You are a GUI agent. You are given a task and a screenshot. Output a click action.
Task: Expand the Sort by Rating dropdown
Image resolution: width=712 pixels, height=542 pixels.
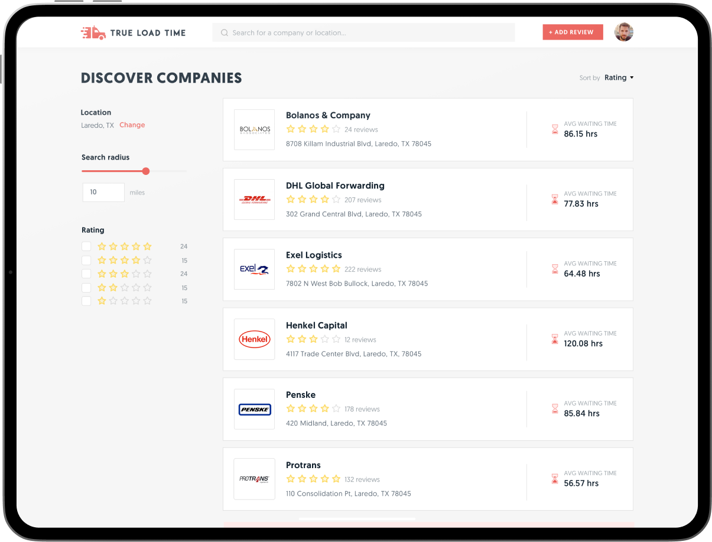coord(619,78)
